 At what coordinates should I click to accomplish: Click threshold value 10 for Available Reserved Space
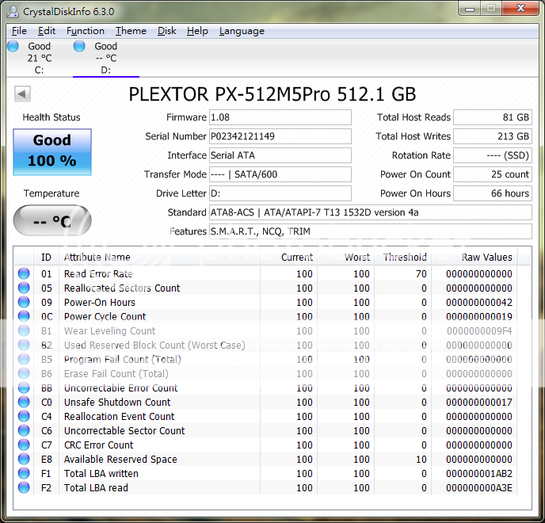(x=421, y=460)
